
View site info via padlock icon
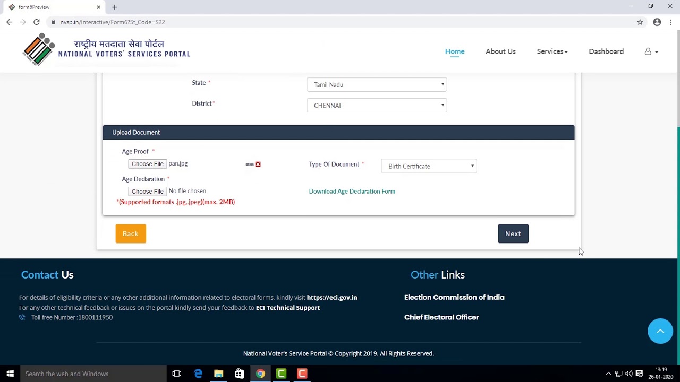click(x=54, y=22)
